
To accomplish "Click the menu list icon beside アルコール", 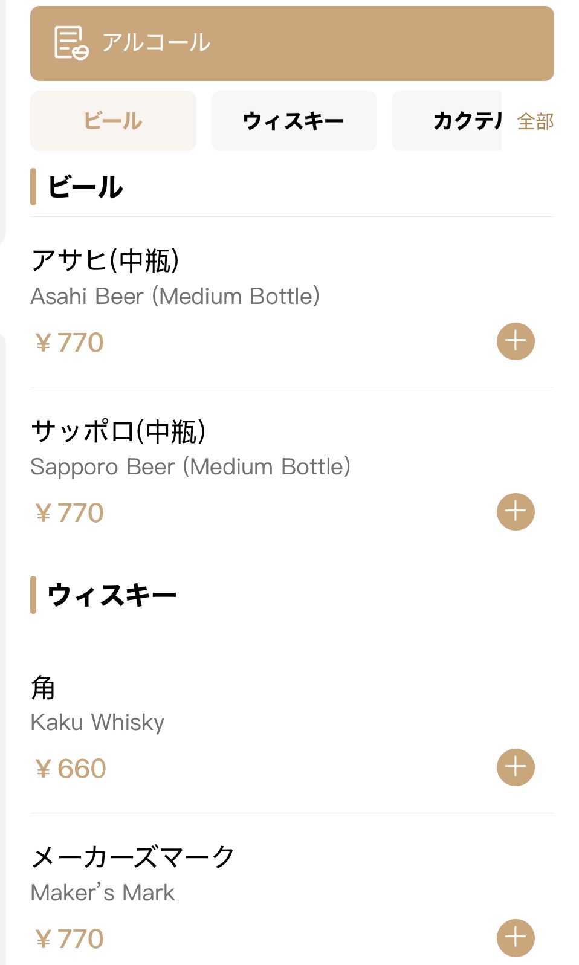I will (71, 43).
